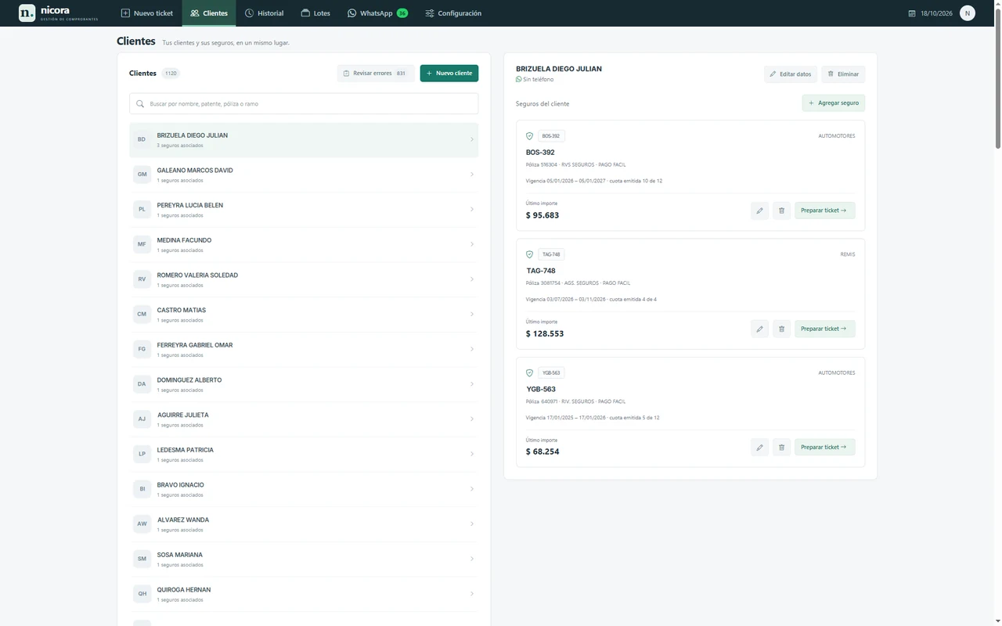Click the nicora logo icon

coord(27,13)
